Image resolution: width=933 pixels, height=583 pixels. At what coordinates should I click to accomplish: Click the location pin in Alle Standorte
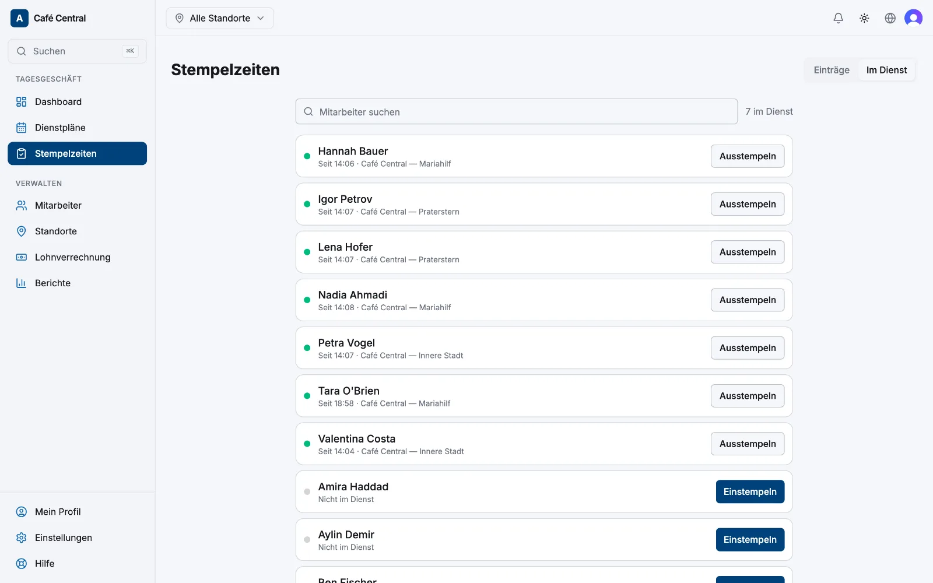pos(180,18)
